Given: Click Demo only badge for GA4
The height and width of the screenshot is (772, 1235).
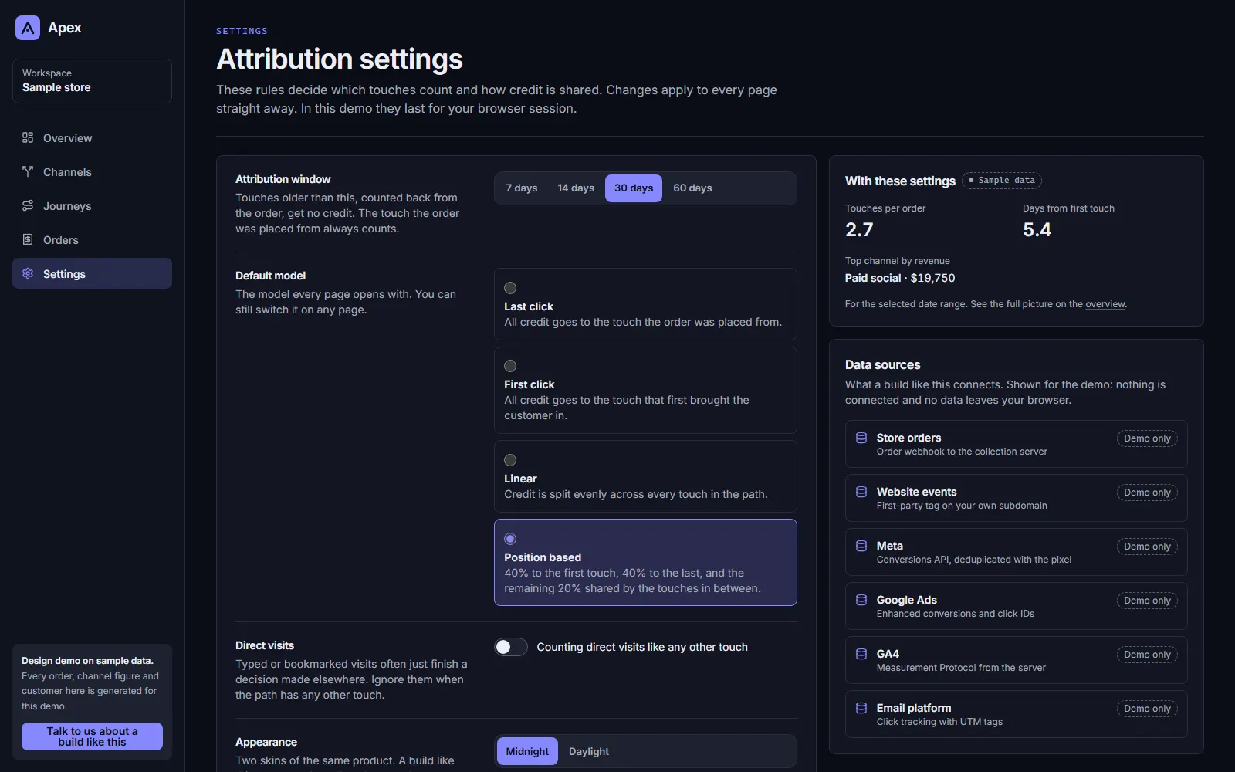Looking at the screenshot, I should (x=1147, y=655).
